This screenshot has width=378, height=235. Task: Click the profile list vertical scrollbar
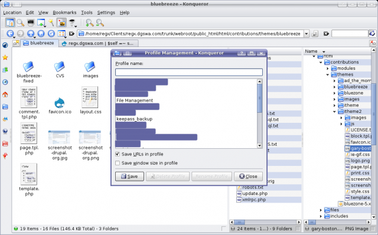coord(259,113)
